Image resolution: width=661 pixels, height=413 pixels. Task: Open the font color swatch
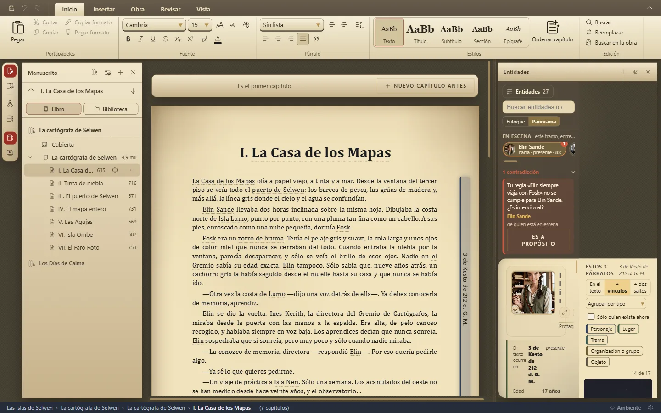[x=218, y=39]
